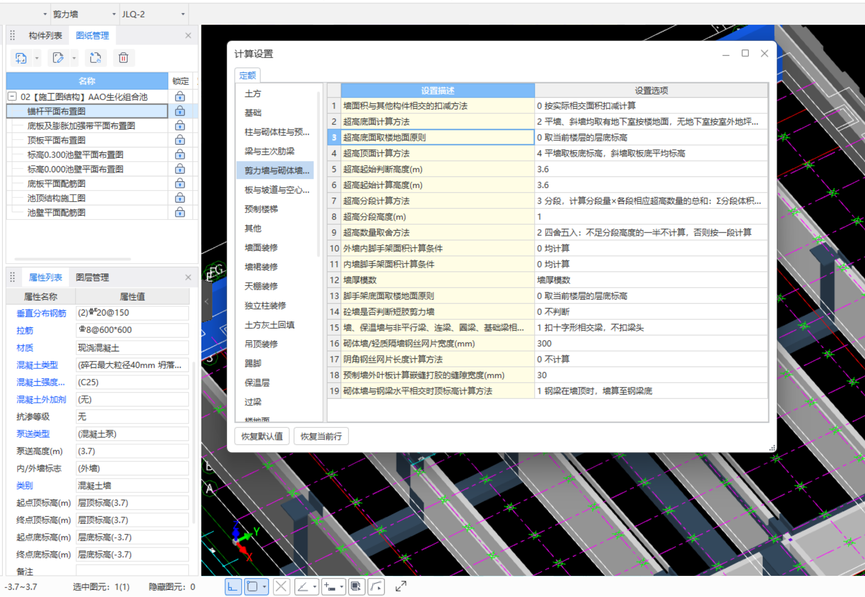The width and height of the screenshot is (865, 597).
Task: Switch to 属性列表 tab
Action: 45,277
